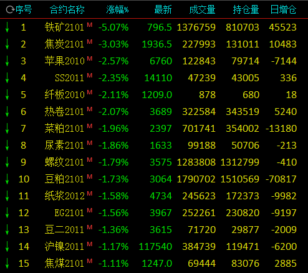Click the M marker next to SS2011
The height and width of the screenshot is (273, 308).
tap(90, 75)
